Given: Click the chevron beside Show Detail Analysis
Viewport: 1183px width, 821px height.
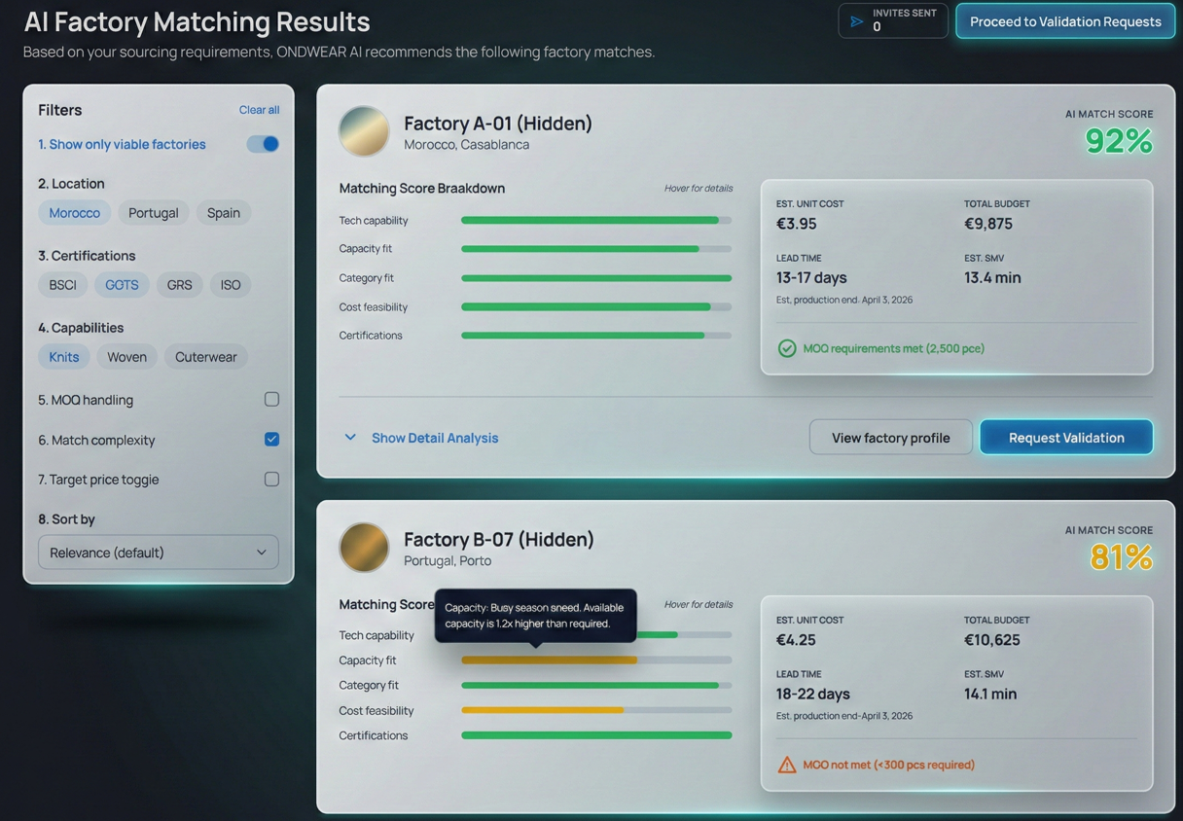Looking at the screenshot, I should point(350,438).
